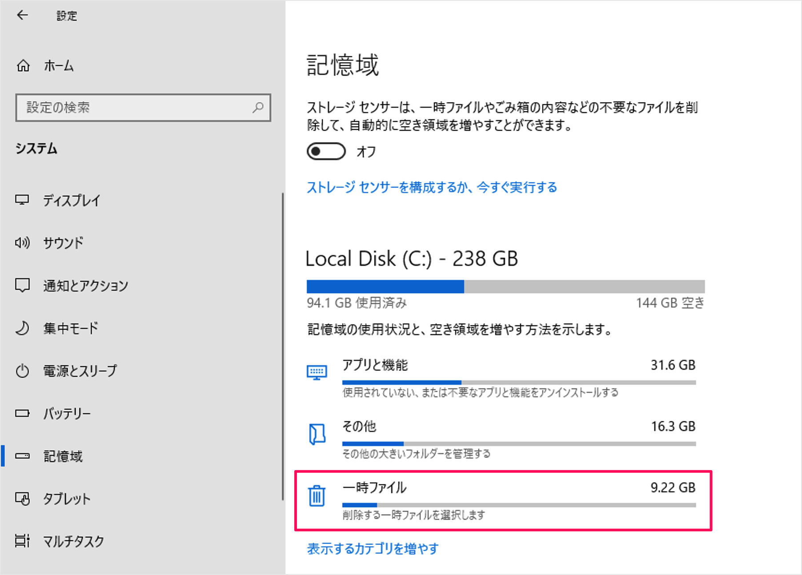Open ストレージ センサーを構成するか、今すぐ実行する link
The image size is (802, 575).
click(x=432, y=187)
